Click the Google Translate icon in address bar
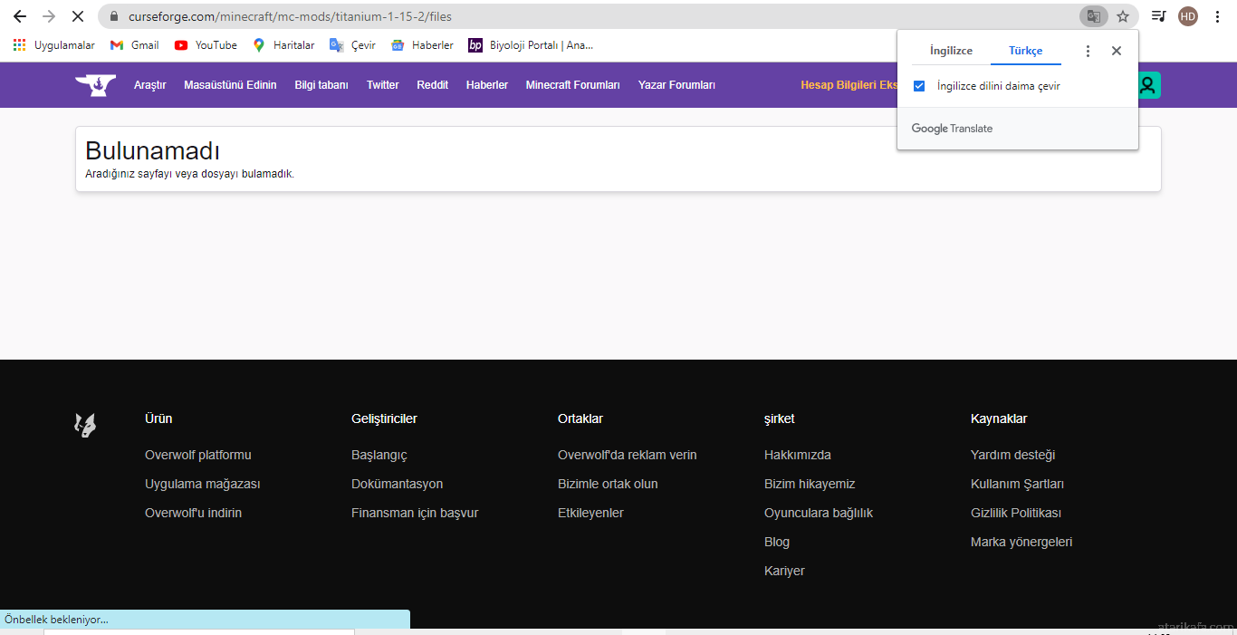Viewport: 1237px width, 635px height. 1094,16
